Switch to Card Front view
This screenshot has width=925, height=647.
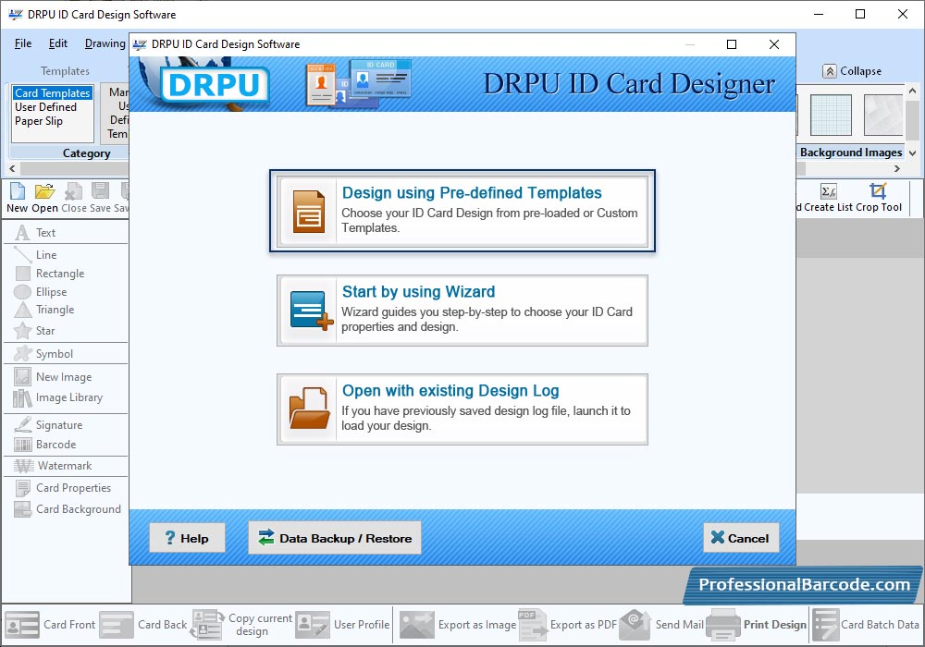coord(50,625)
